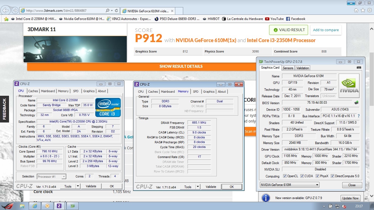Refresh the page with the reload icon
Viewport: 374px width, 210px height.
pyautogui.click(x=116, y=11)
